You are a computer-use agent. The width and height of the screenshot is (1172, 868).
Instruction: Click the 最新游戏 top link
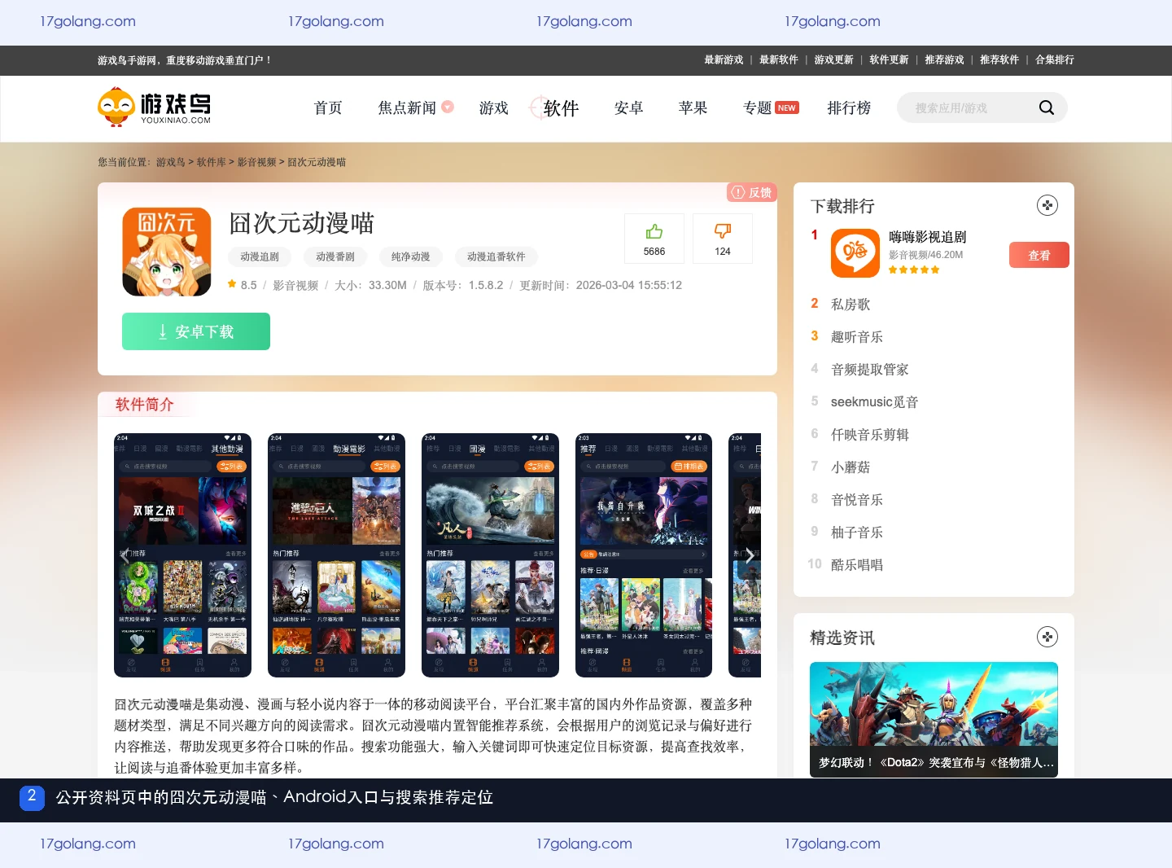tap(724, 59)
